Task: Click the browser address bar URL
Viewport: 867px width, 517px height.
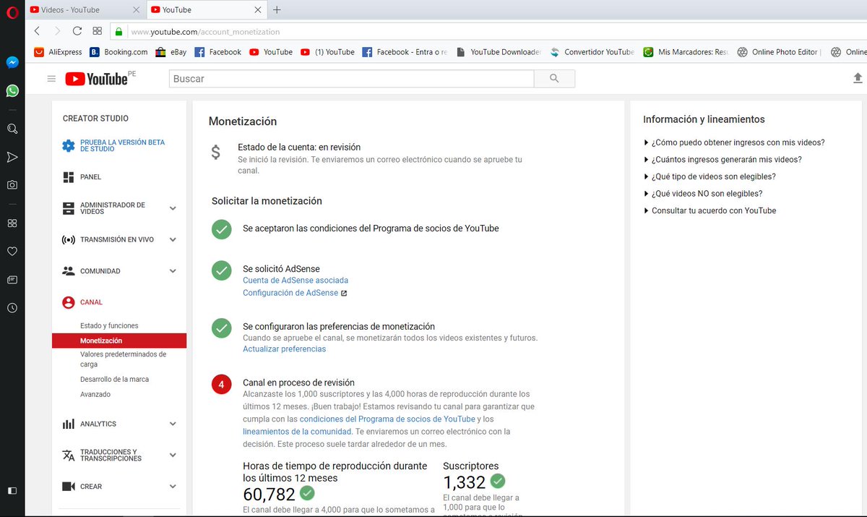Action: coord(205,32)
